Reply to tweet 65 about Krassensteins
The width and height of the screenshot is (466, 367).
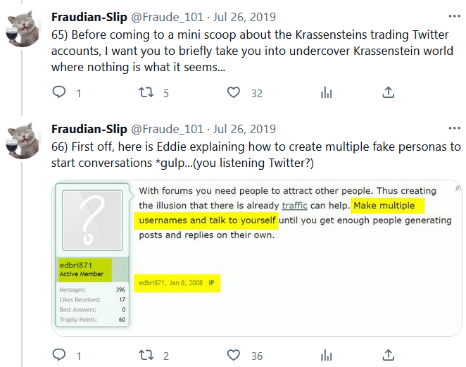pyautogui.click(x=60, y=92)
